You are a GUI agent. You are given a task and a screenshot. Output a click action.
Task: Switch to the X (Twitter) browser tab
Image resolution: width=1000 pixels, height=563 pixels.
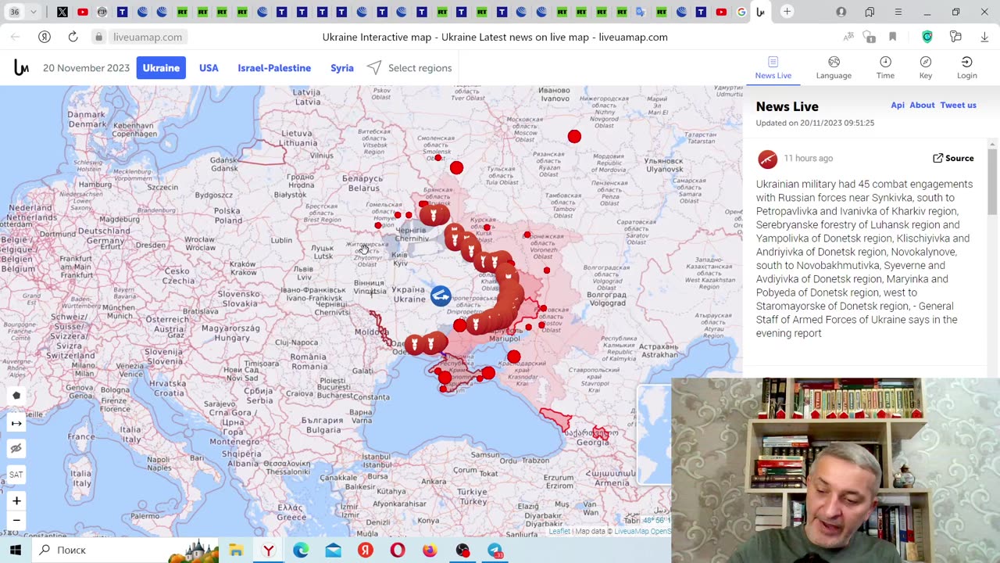click(x=62, y=12)
